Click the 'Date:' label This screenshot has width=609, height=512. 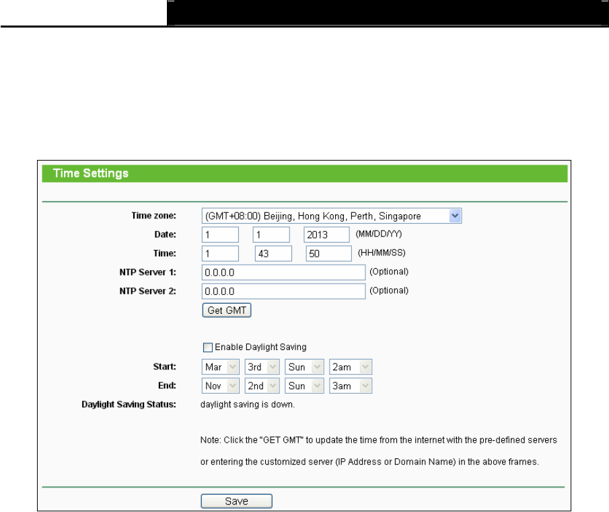(x=165, y=234)
